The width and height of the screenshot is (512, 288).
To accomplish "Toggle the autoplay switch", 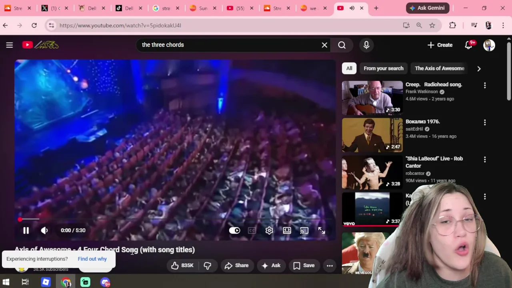I will pos(234,230).
